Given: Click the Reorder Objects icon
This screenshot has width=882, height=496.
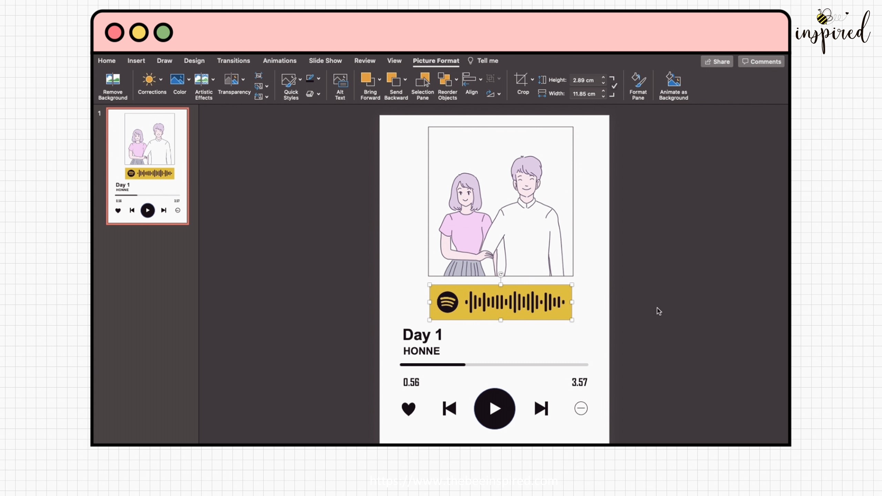Looking at the screenshot, I should coord(444,79).
